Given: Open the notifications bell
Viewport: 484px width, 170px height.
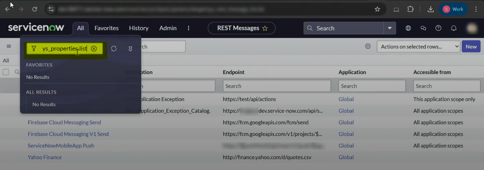Looking at the screenshot, I should click(x=454, y=28).
